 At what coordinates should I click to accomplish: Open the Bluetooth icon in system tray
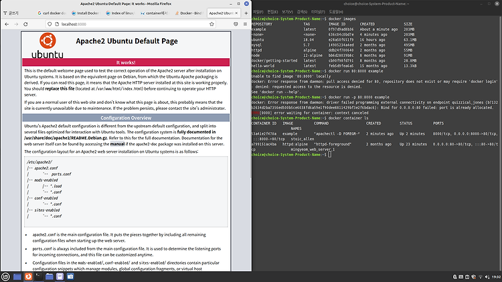[x=454, y=277]
